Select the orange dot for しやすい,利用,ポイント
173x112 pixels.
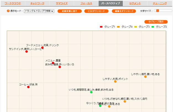[115, 82]
